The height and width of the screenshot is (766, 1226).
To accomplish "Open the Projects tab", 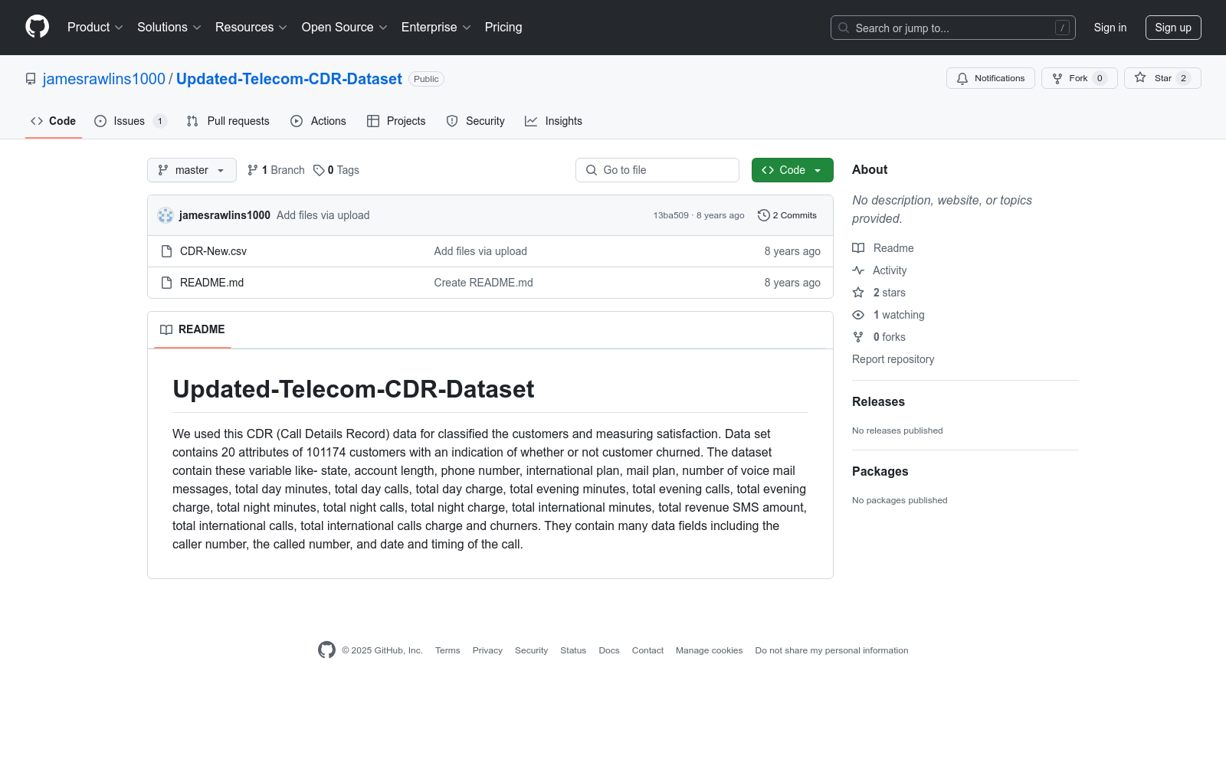I will [x=396, y=121].
